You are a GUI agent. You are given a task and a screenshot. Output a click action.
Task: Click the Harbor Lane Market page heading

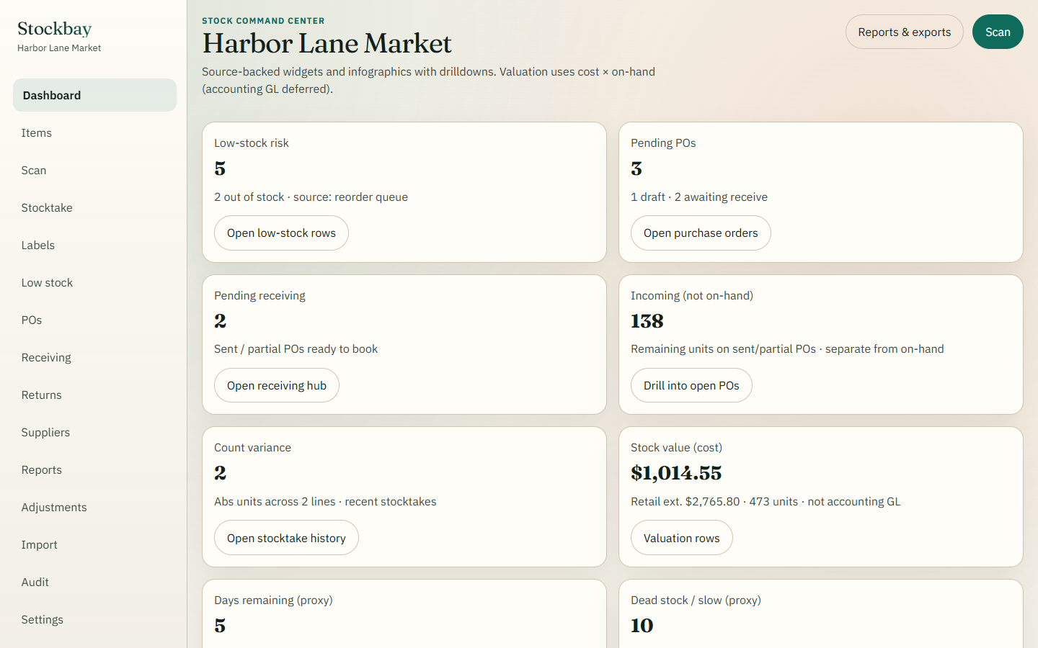pyautogui.click(x=327, y=43)
